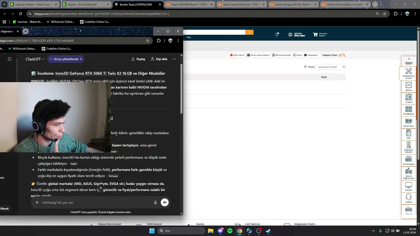Open the Ekran Kartı category icon
Viewport: 420px width, 236px height.
click(409, 123)
